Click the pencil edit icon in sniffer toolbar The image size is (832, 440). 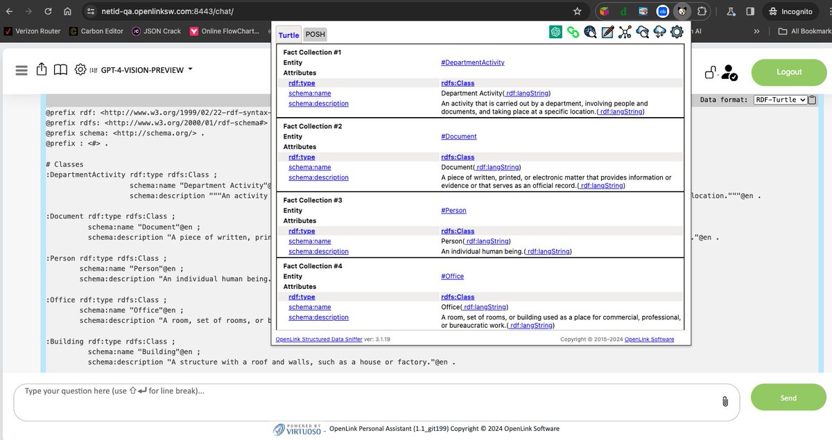pos(607,32)
